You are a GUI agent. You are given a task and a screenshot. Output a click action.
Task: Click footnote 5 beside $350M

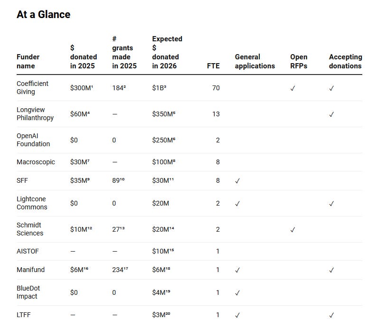click(x=174, y=112)
